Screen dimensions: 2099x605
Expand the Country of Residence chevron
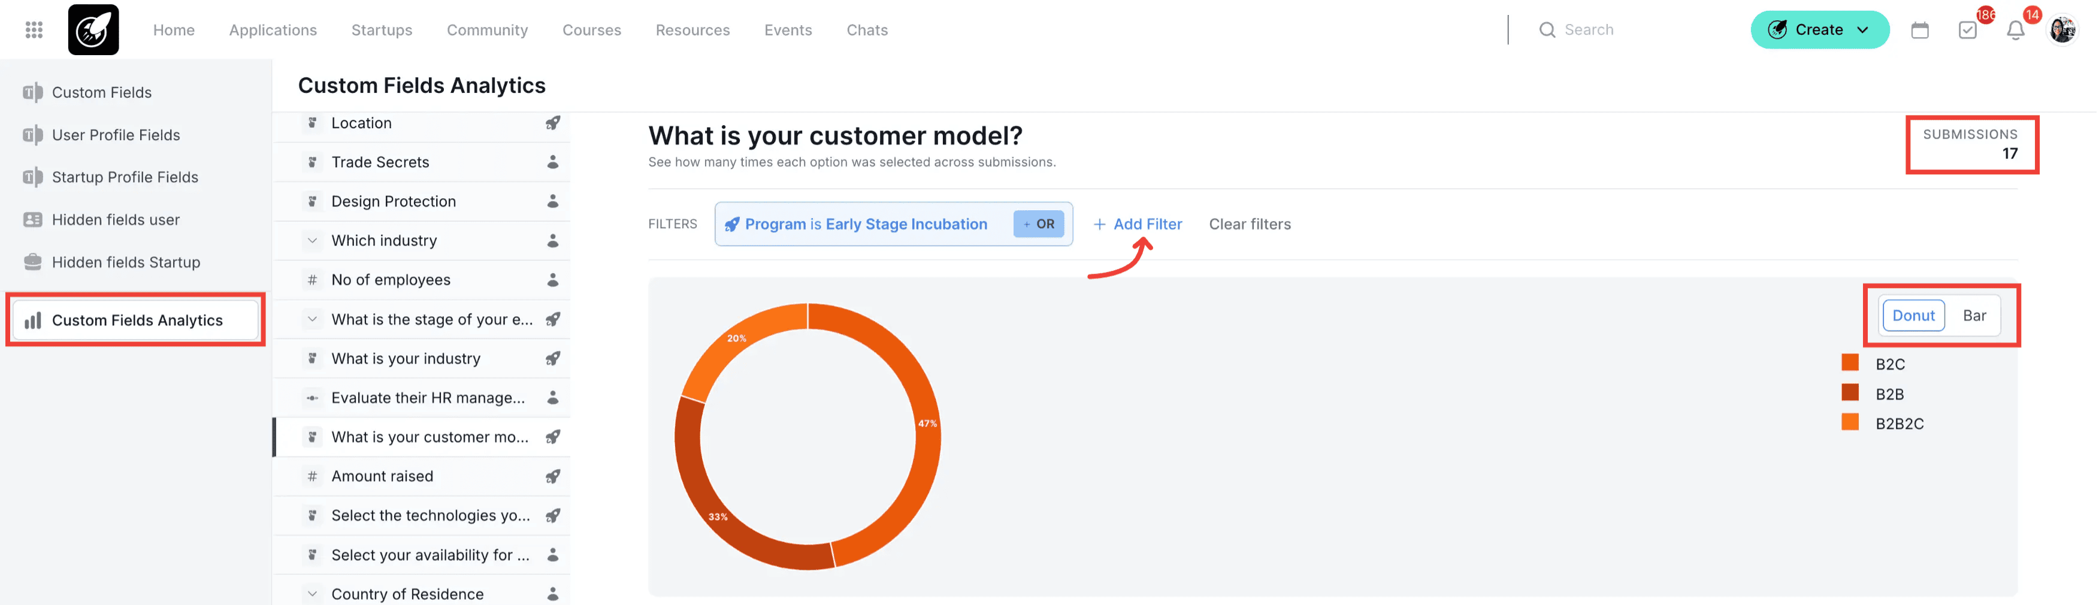312,594
